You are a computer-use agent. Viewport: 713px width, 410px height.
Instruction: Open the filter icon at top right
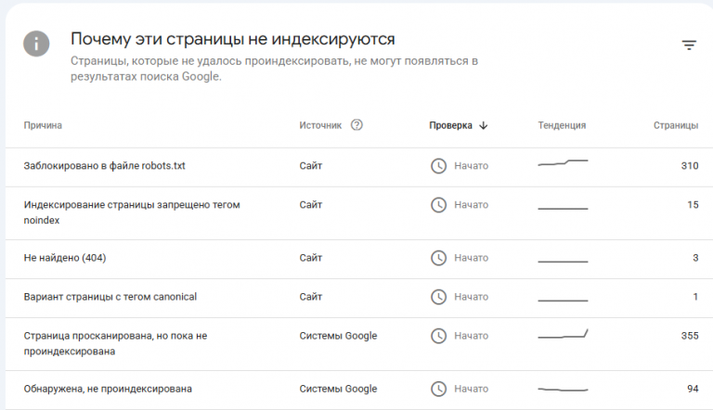coord(689,45)
